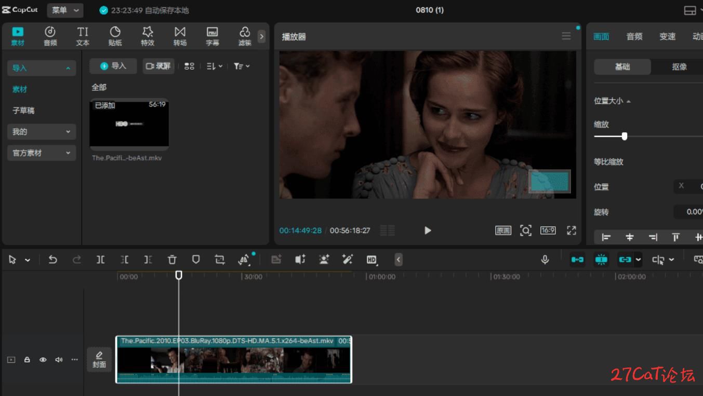Click the trim-left (delete left) icon
Screen dimensions: 703x396
click(125, 260)
